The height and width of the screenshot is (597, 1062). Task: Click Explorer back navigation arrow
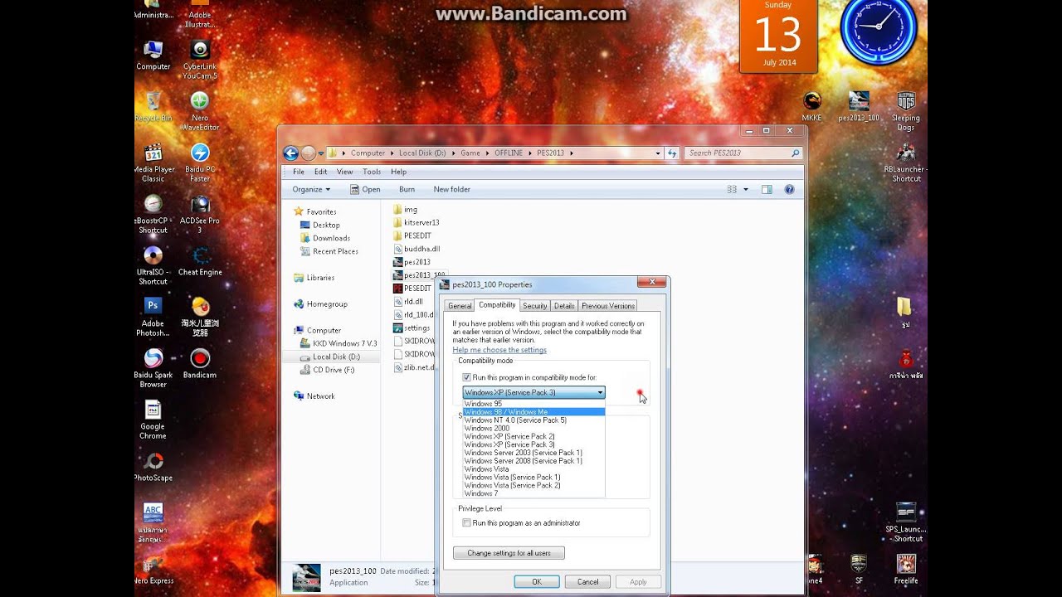(290, 153)
